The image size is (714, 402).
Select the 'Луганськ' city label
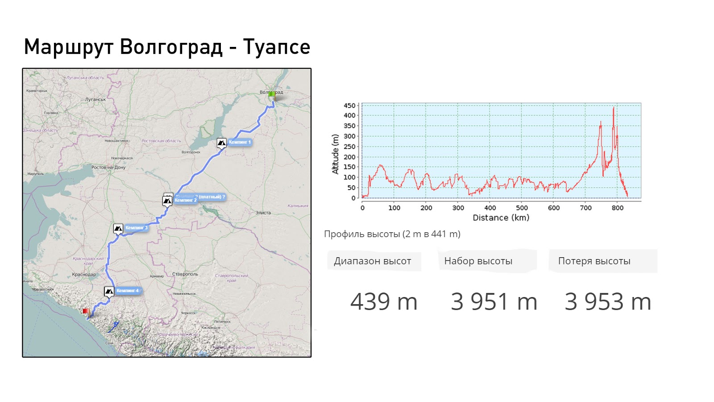(x=95, y=100)
